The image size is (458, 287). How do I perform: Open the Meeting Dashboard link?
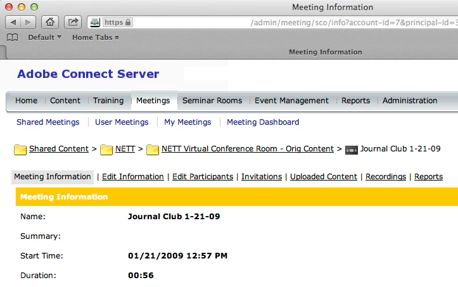point(263,122)
